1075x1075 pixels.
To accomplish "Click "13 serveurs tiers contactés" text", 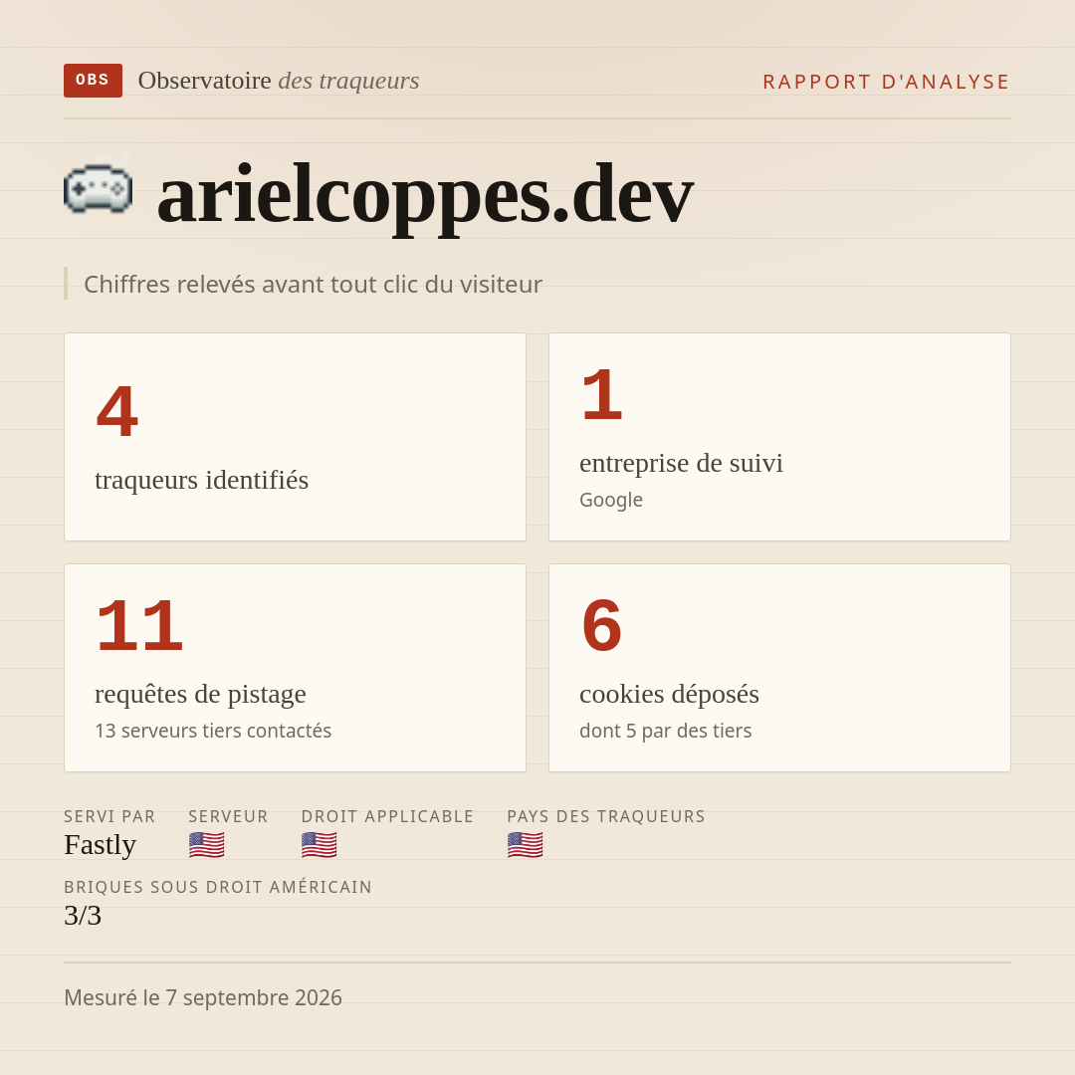I will (213, 731).
